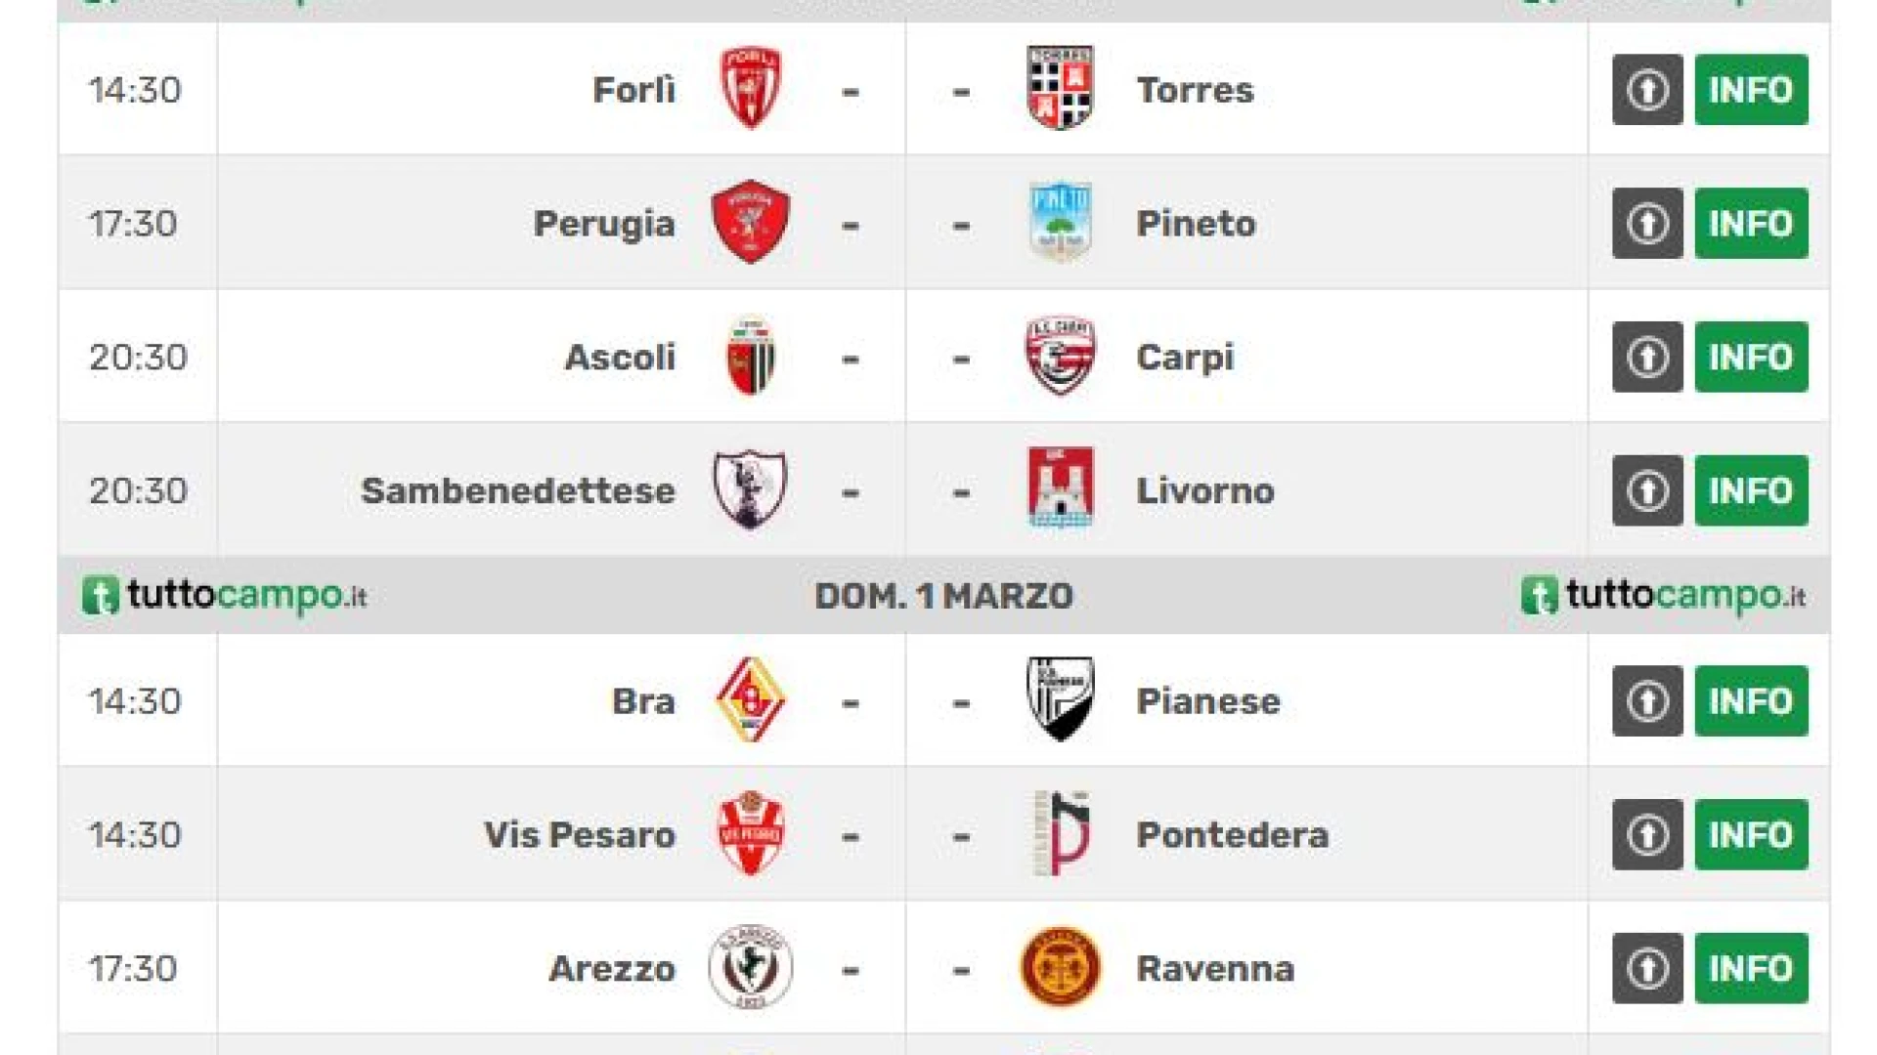Click the Pianese team name
1877x1055 pixels.
coord(1208,701)
